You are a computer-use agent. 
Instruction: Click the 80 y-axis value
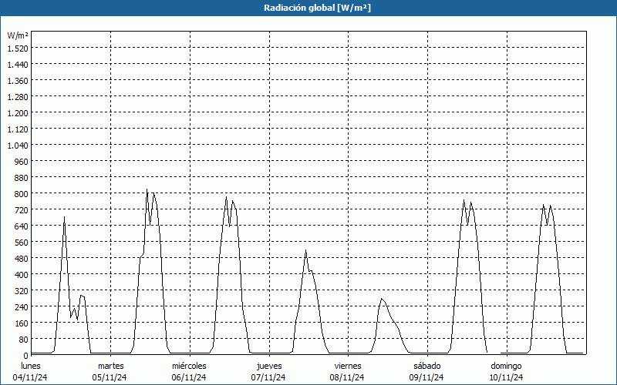[x=24, y=340]
